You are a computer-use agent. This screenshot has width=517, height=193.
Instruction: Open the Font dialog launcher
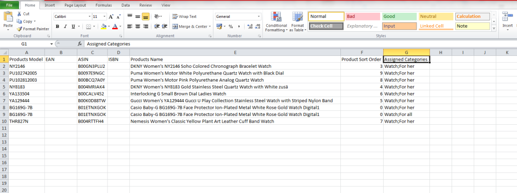120,36
